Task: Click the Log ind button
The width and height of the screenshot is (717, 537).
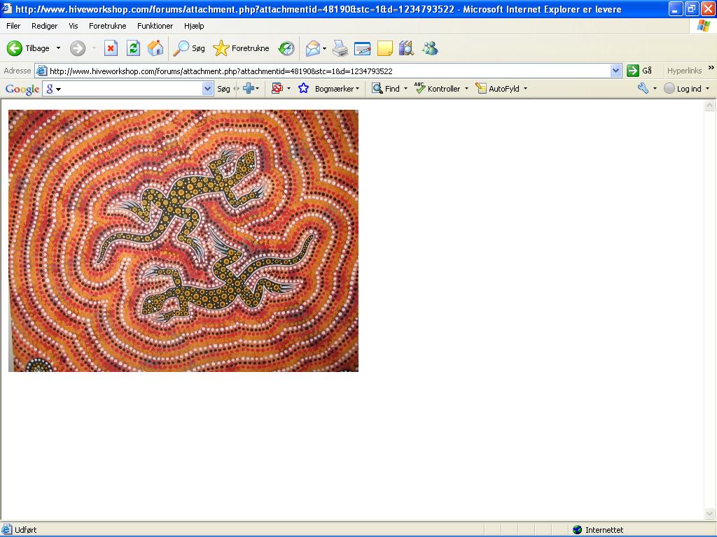Action: (x=683, y=89)
